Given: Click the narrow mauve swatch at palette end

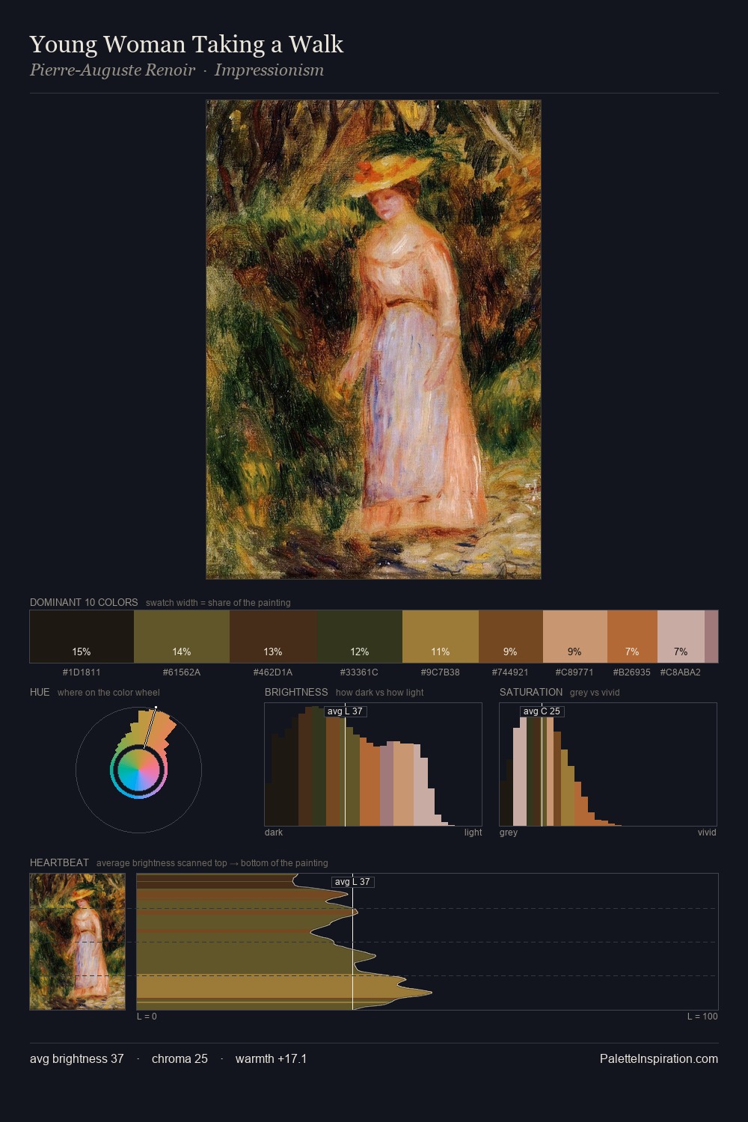Looking at the screenshot, I should pos(711,637).
